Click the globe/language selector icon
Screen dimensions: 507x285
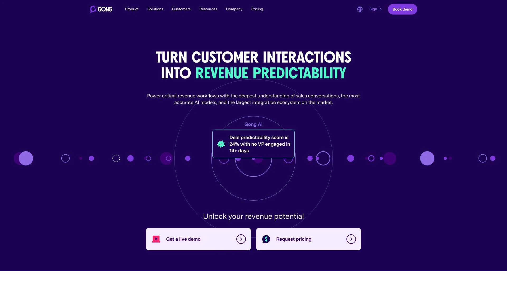pyautogui.click(x=360, y=9)
